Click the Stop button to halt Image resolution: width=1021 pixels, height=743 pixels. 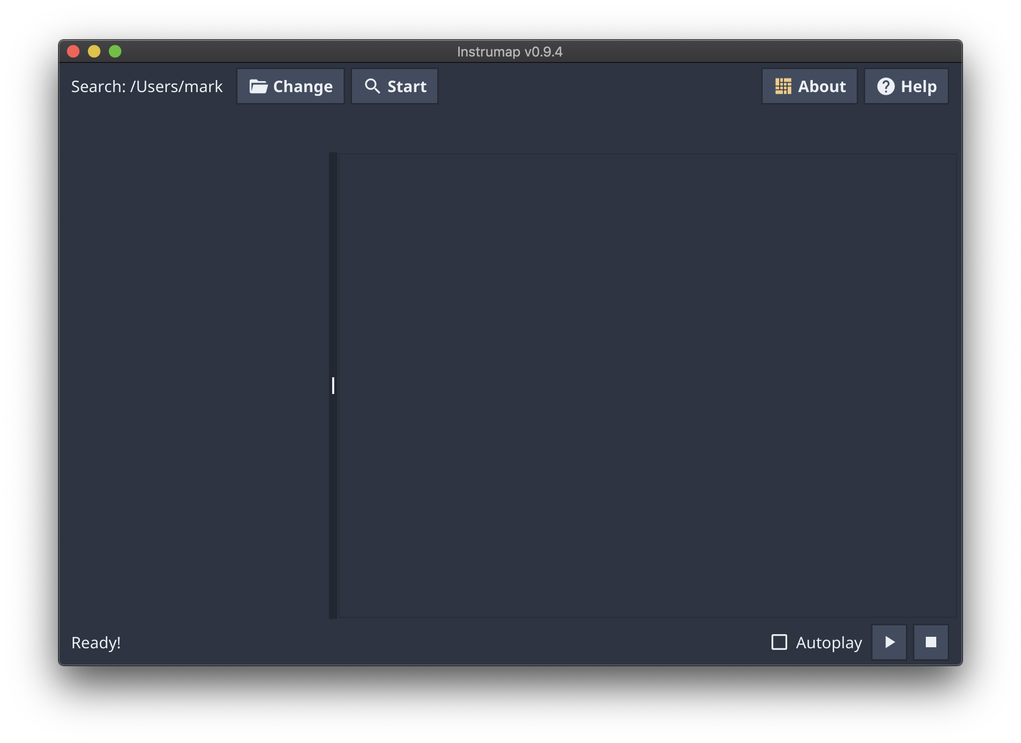click(x=930, y=643)
